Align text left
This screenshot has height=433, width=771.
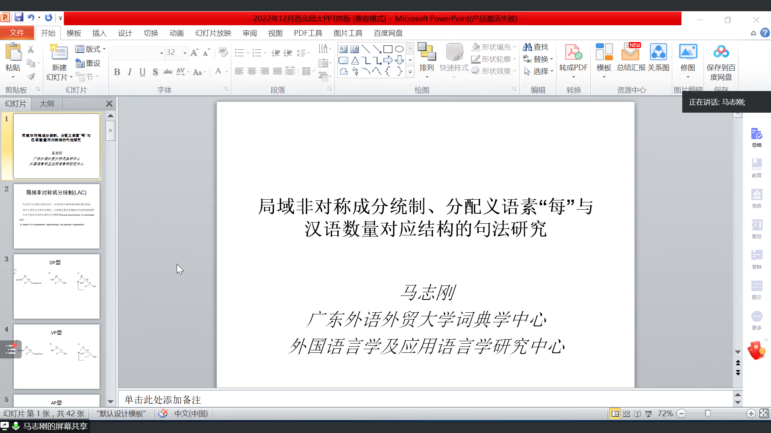pyautogui.click(x=239, y=71)
